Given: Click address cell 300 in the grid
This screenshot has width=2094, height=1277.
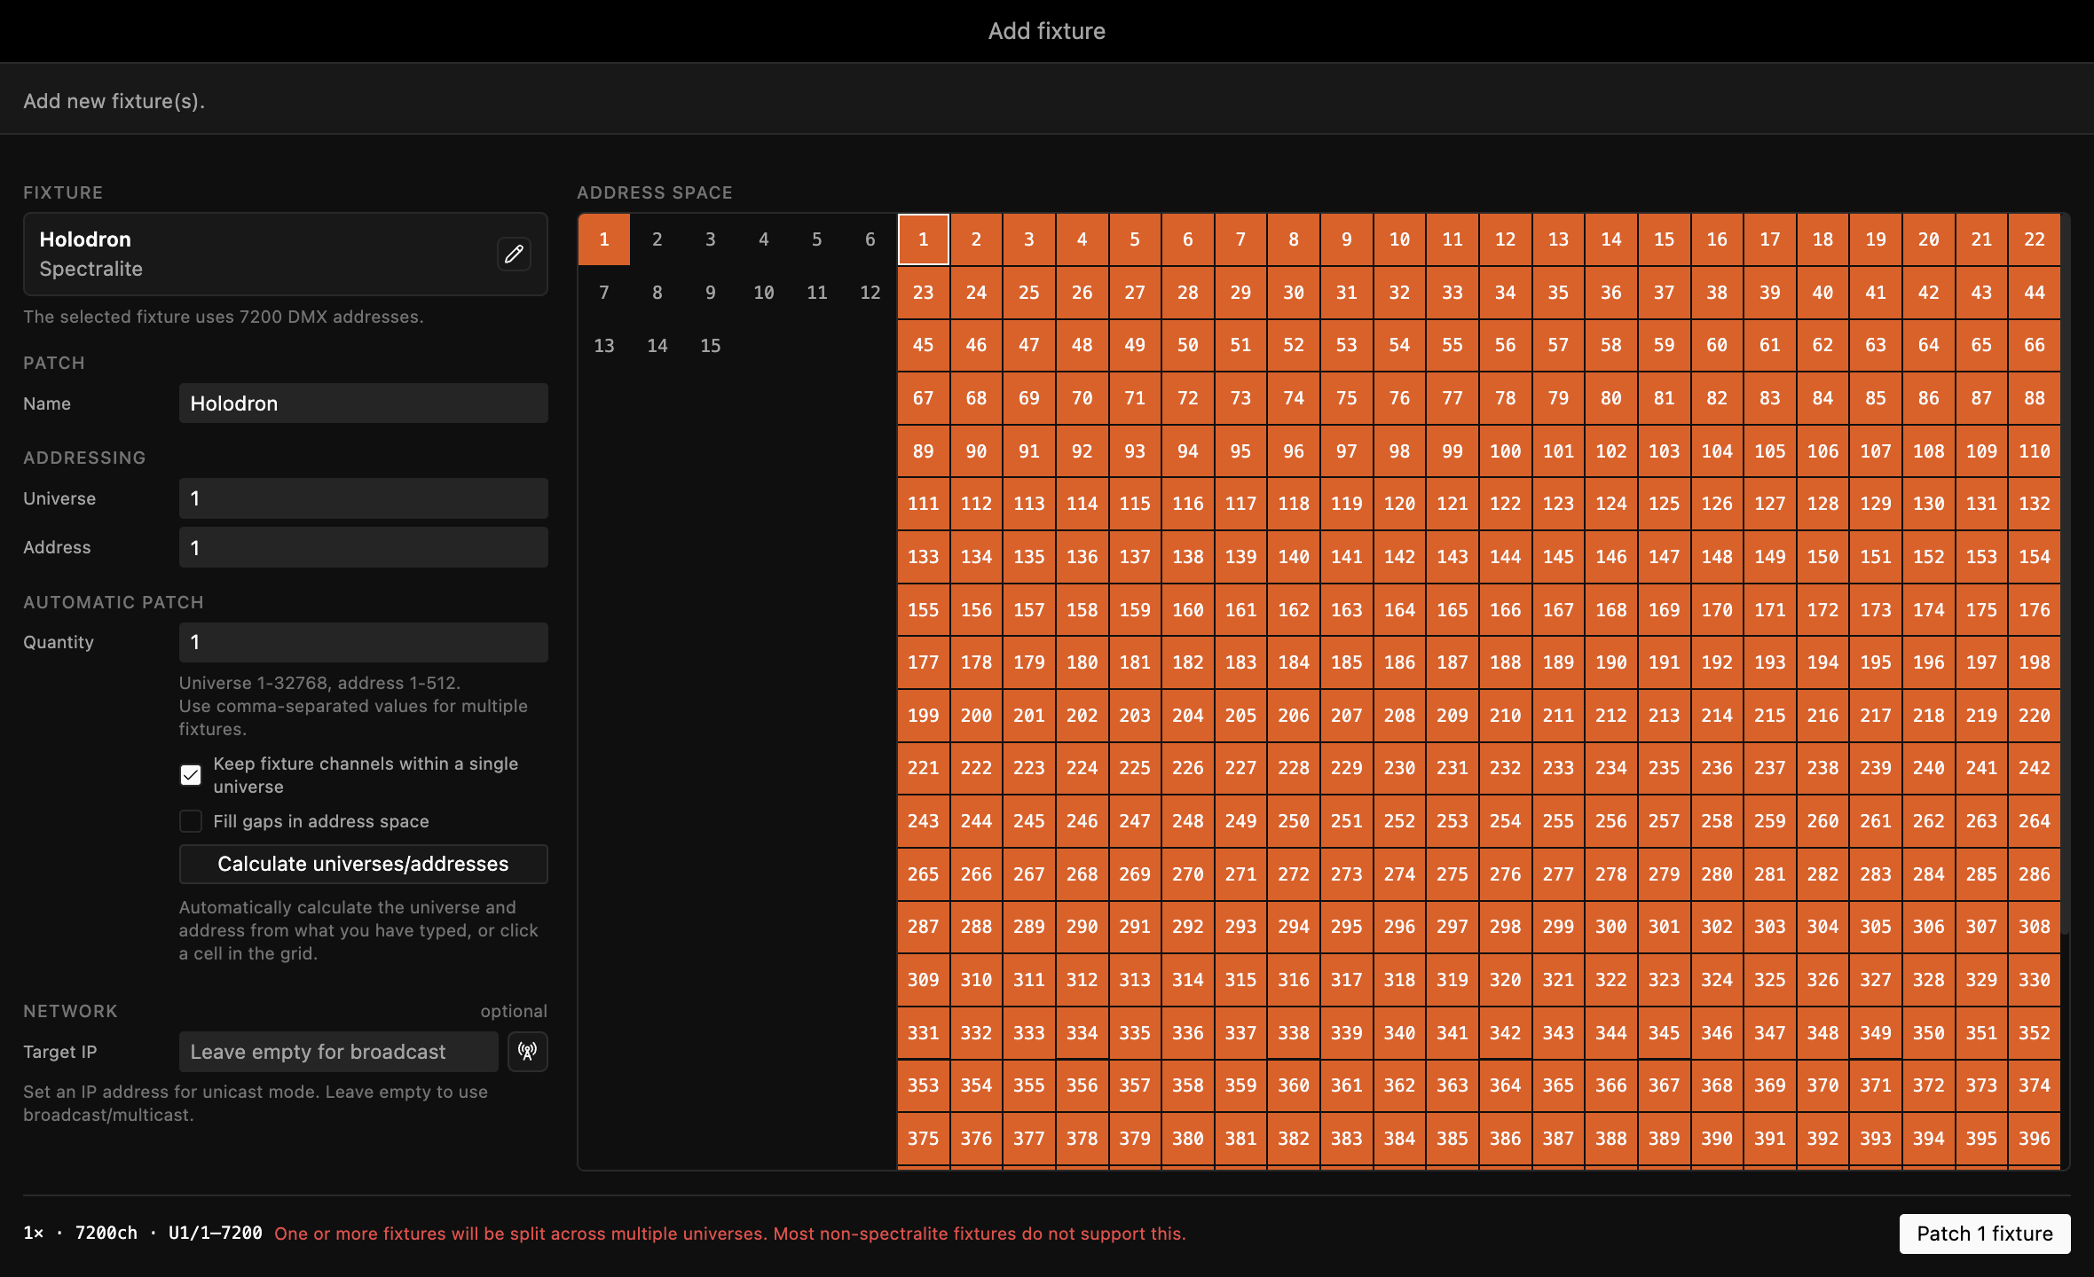Looking at the screenshot, I should pos(1611,927).
